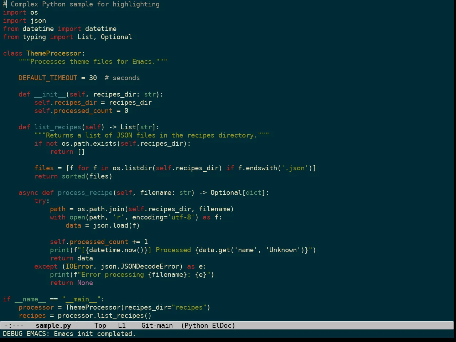Click the list_recipes function name in its def
456x342 pixels.
click(58, 127)
